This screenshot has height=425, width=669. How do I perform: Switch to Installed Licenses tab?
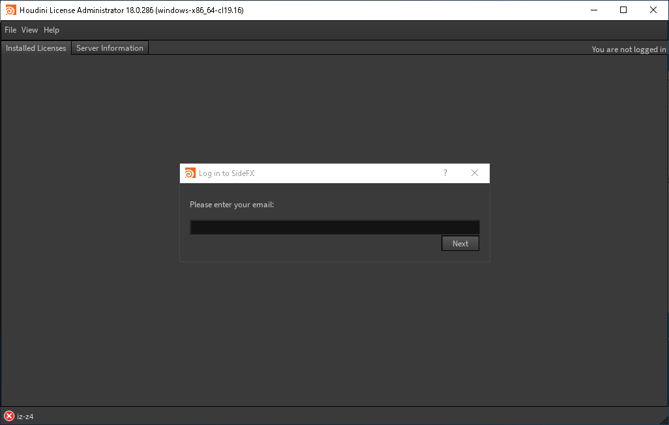[36, 48]
